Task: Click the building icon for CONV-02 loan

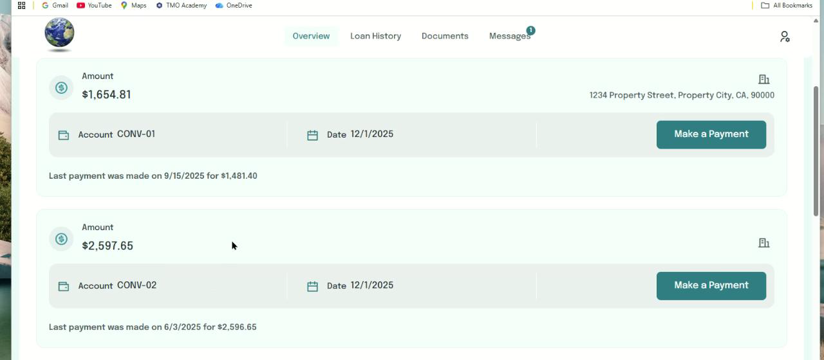Action: [763, 243]
